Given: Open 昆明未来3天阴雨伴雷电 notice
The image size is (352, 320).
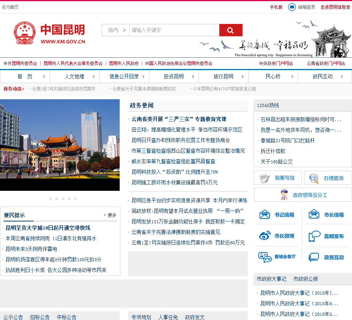Looking at the screenshot, I should point(31,249).
